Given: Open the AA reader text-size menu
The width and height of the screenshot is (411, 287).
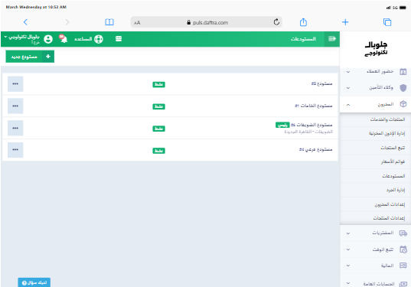Looking at the screenshot, I should pyautogui.click(x=137, y=23).
